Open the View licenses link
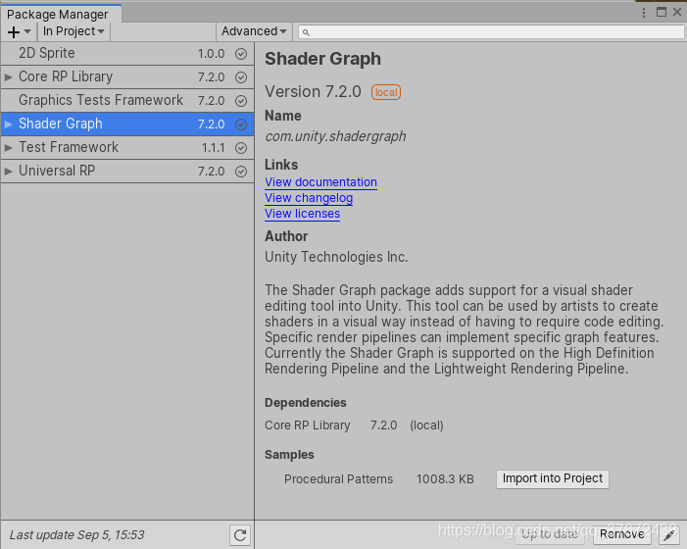Viewport: 687px width, 549px height. coord(302,214)
